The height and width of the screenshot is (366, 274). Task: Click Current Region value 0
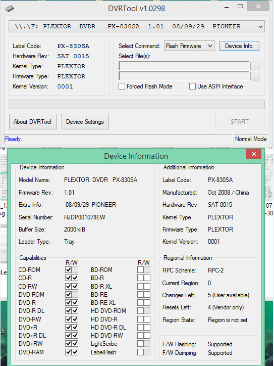tap(209, 283)
